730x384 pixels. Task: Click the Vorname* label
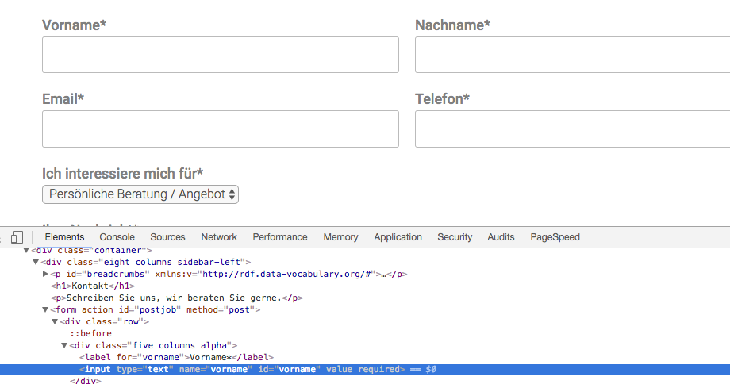pyautogui.click(x=74, y=25)
